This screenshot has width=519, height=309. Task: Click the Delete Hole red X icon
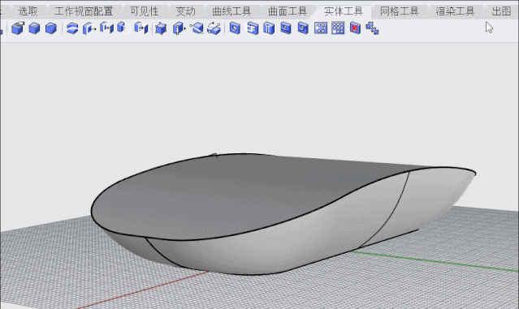(355, 28)
